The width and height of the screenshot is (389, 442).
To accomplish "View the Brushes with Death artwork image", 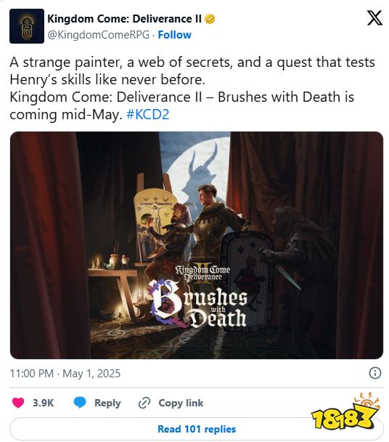I will tap(197, 245).
